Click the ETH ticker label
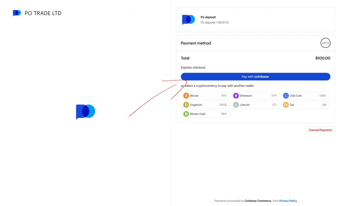Screen dimensions: 338x206 274,95
